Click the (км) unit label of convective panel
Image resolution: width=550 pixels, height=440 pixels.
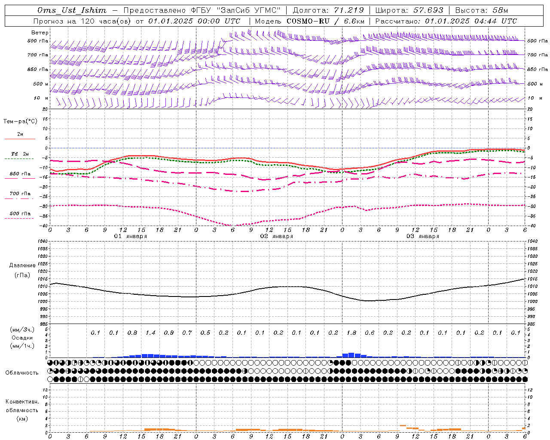click(22, 419)
